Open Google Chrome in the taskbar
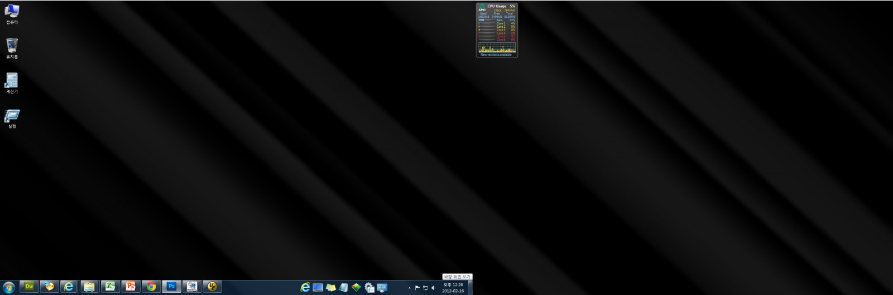The height and width of the screenshot is (295, 893). 151,287
